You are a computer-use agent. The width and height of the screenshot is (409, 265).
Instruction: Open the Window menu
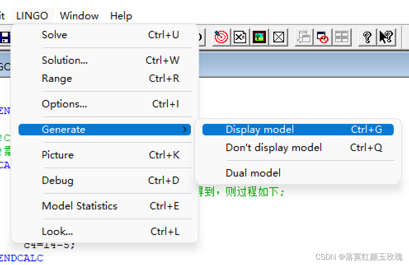(x=79, y=16)
